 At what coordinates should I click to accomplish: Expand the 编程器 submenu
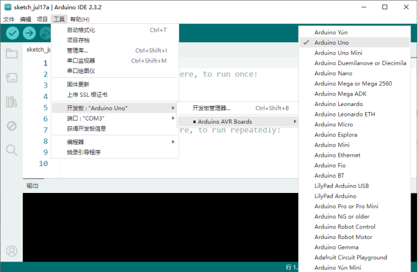pos(115,142)
